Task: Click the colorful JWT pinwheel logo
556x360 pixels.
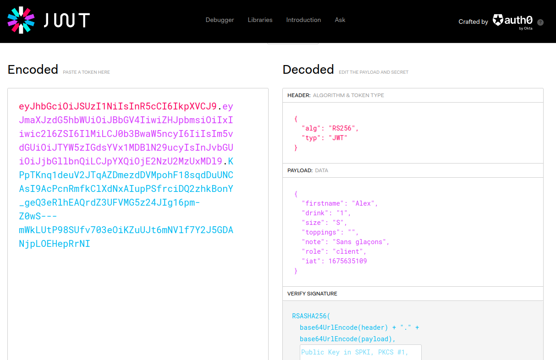Action: click(x=21, y=20)
